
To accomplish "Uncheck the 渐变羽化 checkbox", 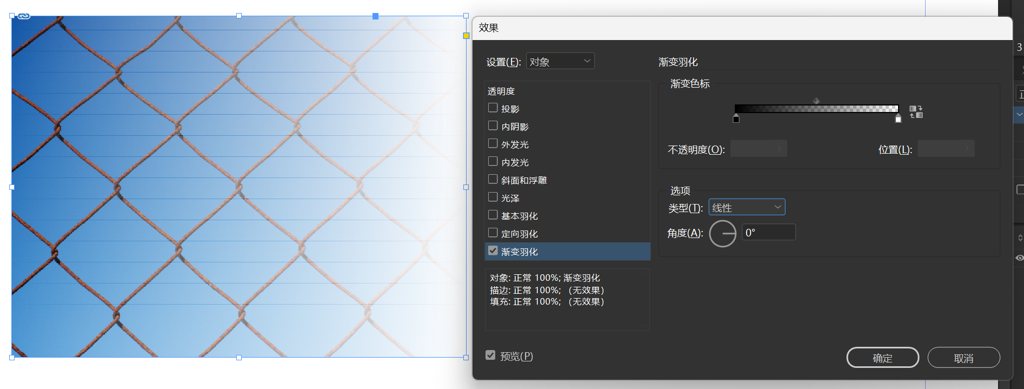I will tap(493, 250).
